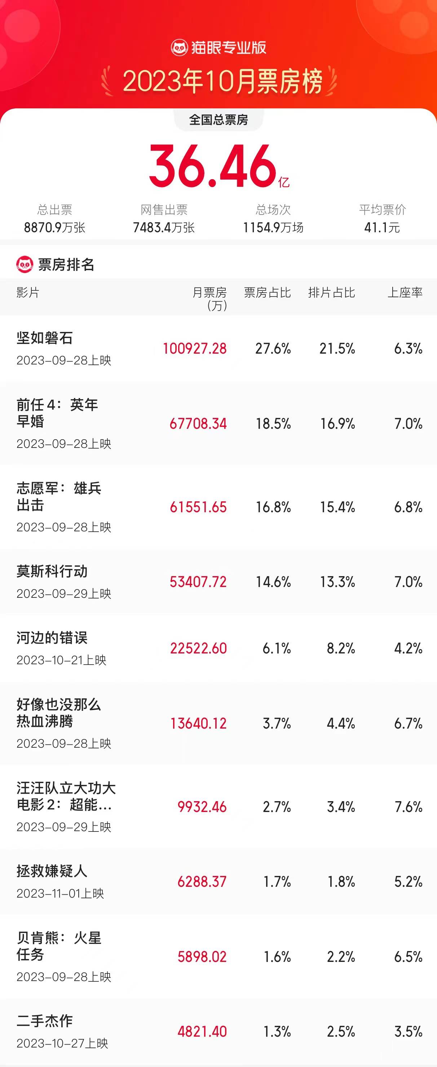
Task: Select the 二手杰作 movie title
Action: [45, 1021]
